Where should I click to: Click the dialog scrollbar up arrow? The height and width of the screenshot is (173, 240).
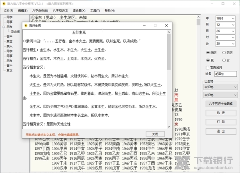coord(169,32)
